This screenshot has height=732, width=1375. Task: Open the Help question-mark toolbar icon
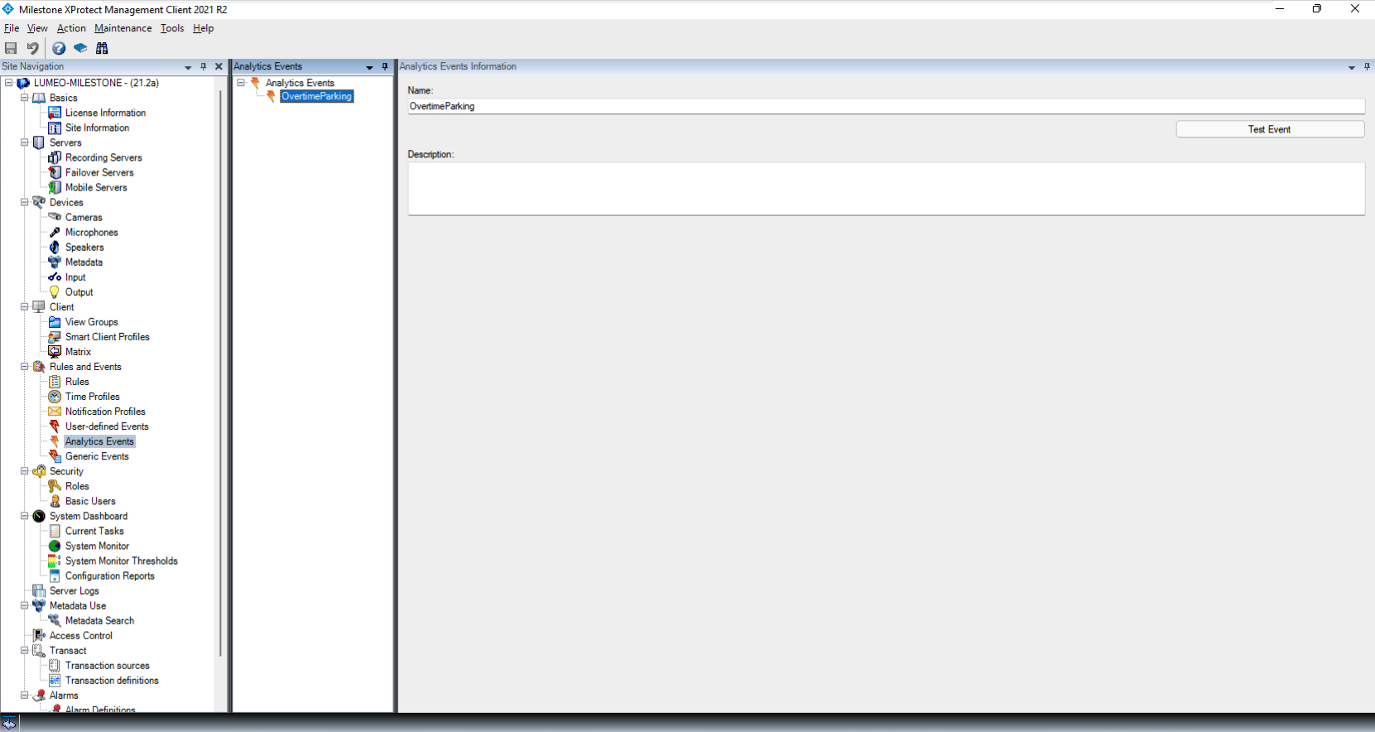pyautogui.click(x=59, y=48)
